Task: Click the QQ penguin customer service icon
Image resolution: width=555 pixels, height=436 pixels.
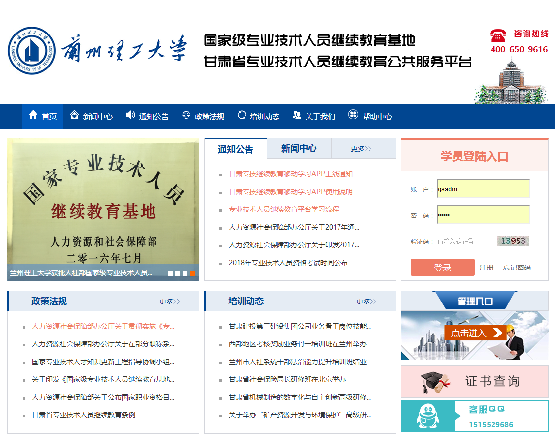Action: [428, 416]
